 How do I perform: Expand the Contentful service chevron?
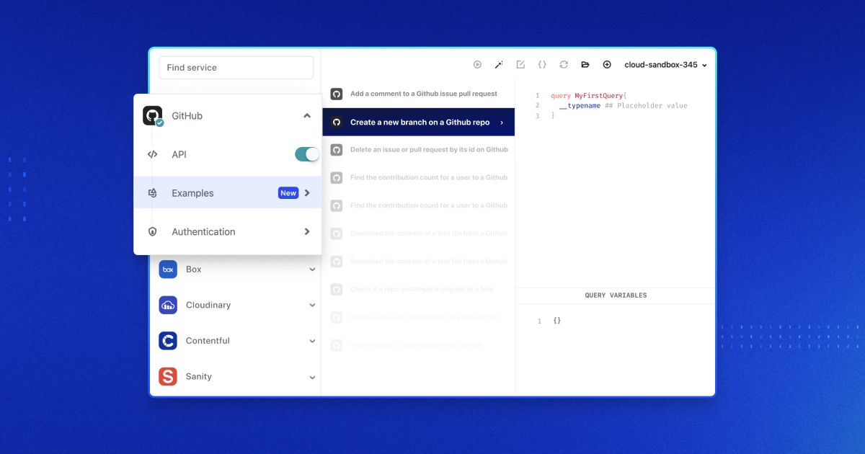point(312,341)
